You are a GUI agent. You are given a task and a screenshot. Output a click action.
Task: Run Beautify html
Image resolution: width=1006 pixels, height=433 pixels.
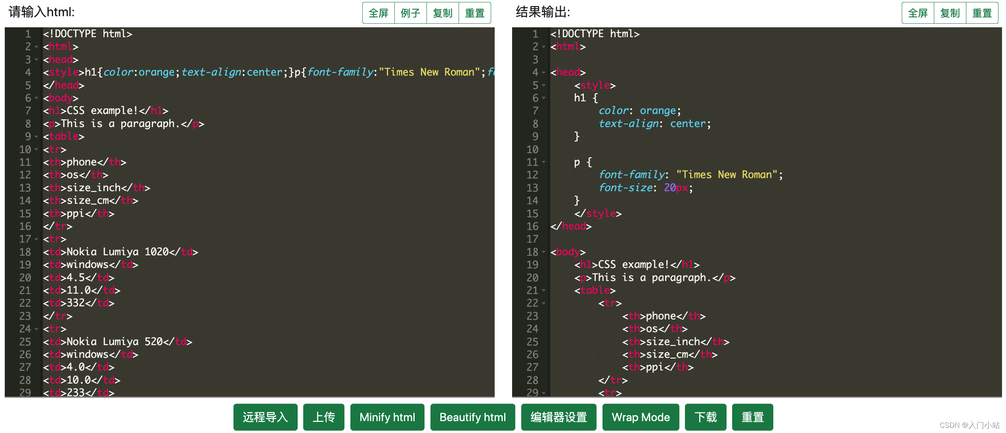click(x=472, y=417)
